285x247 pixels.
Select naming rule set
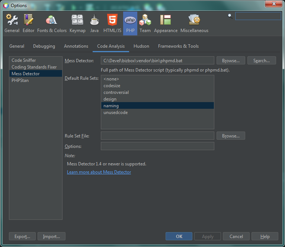[x=157, y=105]
